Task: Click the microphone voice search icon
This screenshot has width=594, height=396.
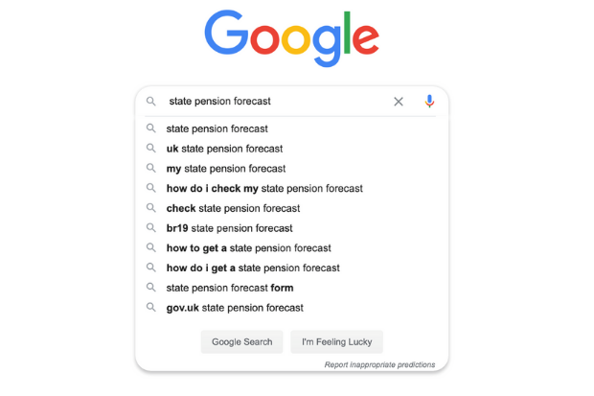Action: point(429,102)
